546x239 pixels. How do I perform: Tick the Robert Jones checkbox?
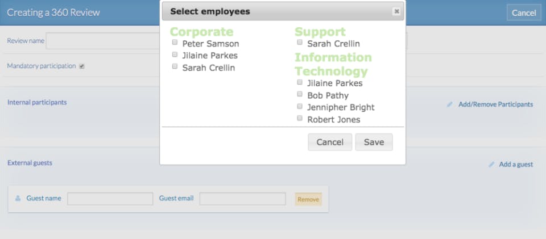coord(300,119)
